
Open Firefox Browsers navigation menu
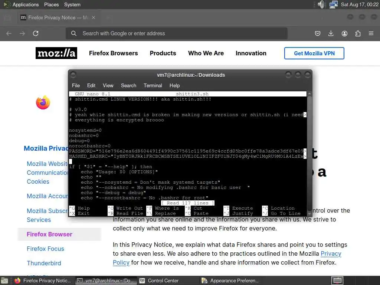[114, 53]
